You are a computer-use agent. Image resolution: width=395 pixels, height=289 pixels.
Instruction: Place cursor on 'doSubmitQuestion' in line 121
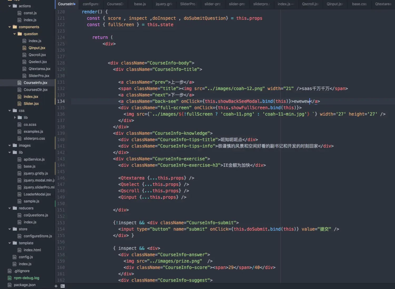click(205, 18)
